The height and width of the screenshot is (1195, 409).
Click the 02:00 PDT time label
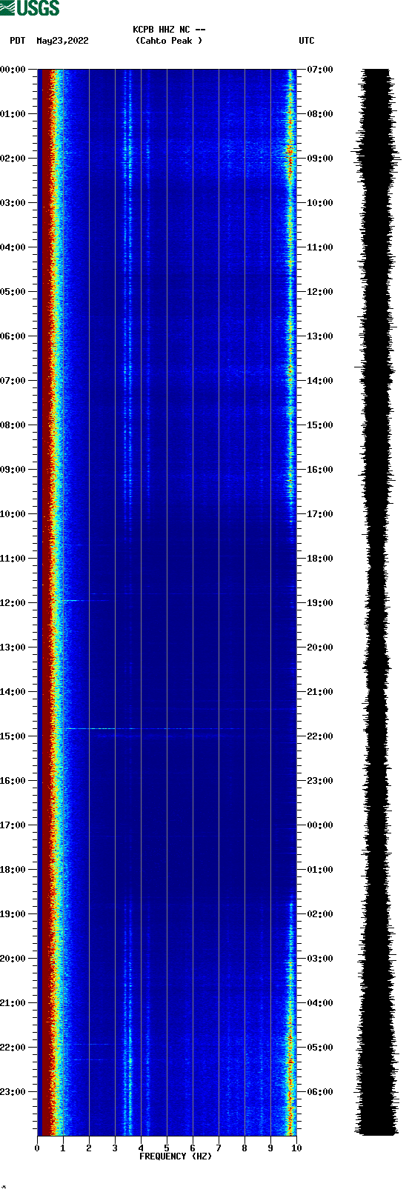pos(13,159)
